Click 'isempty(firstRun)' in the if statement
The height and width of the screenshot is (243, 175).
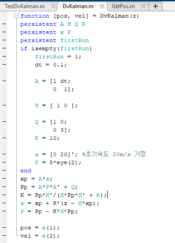[61, 49]
